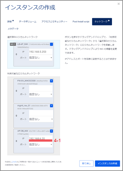Add FW-SV_NW202308 network with plus button
This screenshot has width=123, height=171.
tap(51, 81)
